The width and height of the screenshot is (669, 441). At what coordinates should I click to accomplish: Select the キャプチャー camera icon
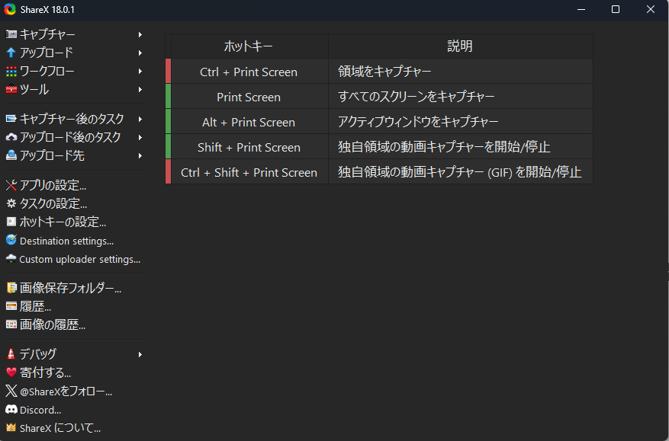coord(11,34)
